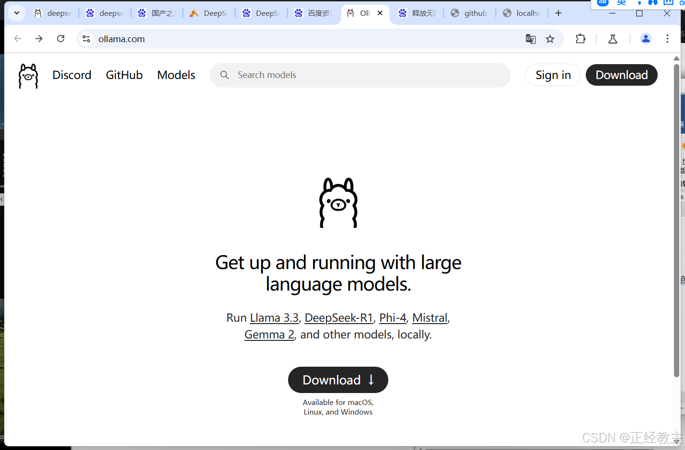This screenshot has width=685, height=450.
Task: Click the Ollama llama logo in the header
Action: (x=28, y=76)
